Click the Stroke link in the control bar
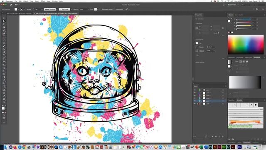Screen dimensions: 266x150 [29, 9]
